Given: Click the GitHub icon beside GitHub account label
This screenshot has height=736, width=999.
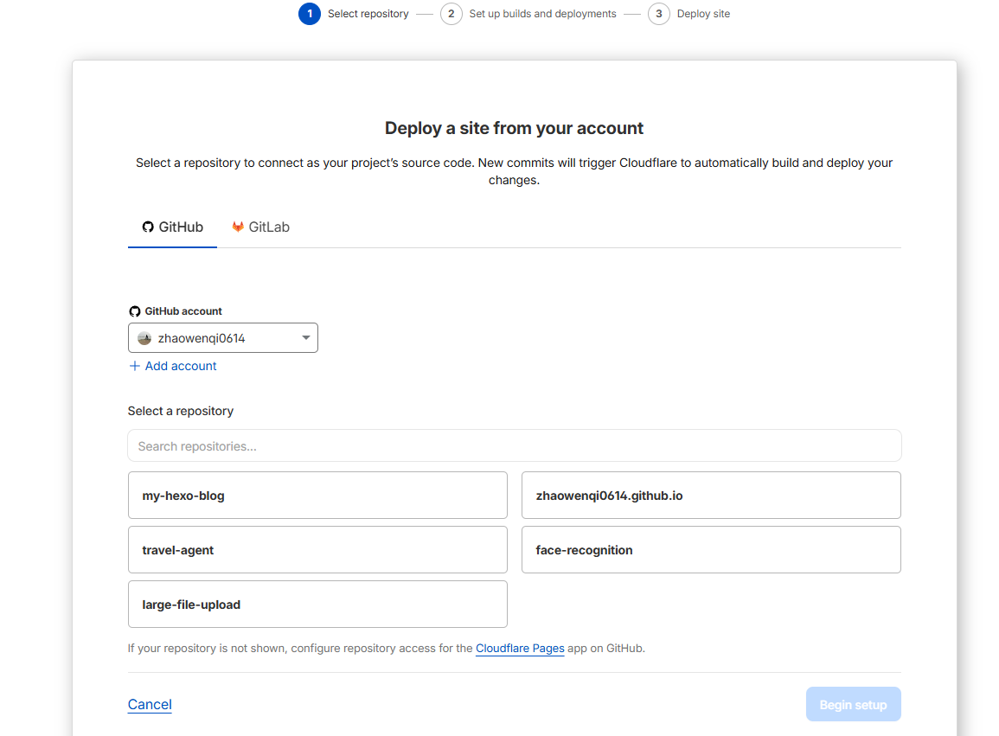Looking at the screenshot, I should [x=134, y=311].
